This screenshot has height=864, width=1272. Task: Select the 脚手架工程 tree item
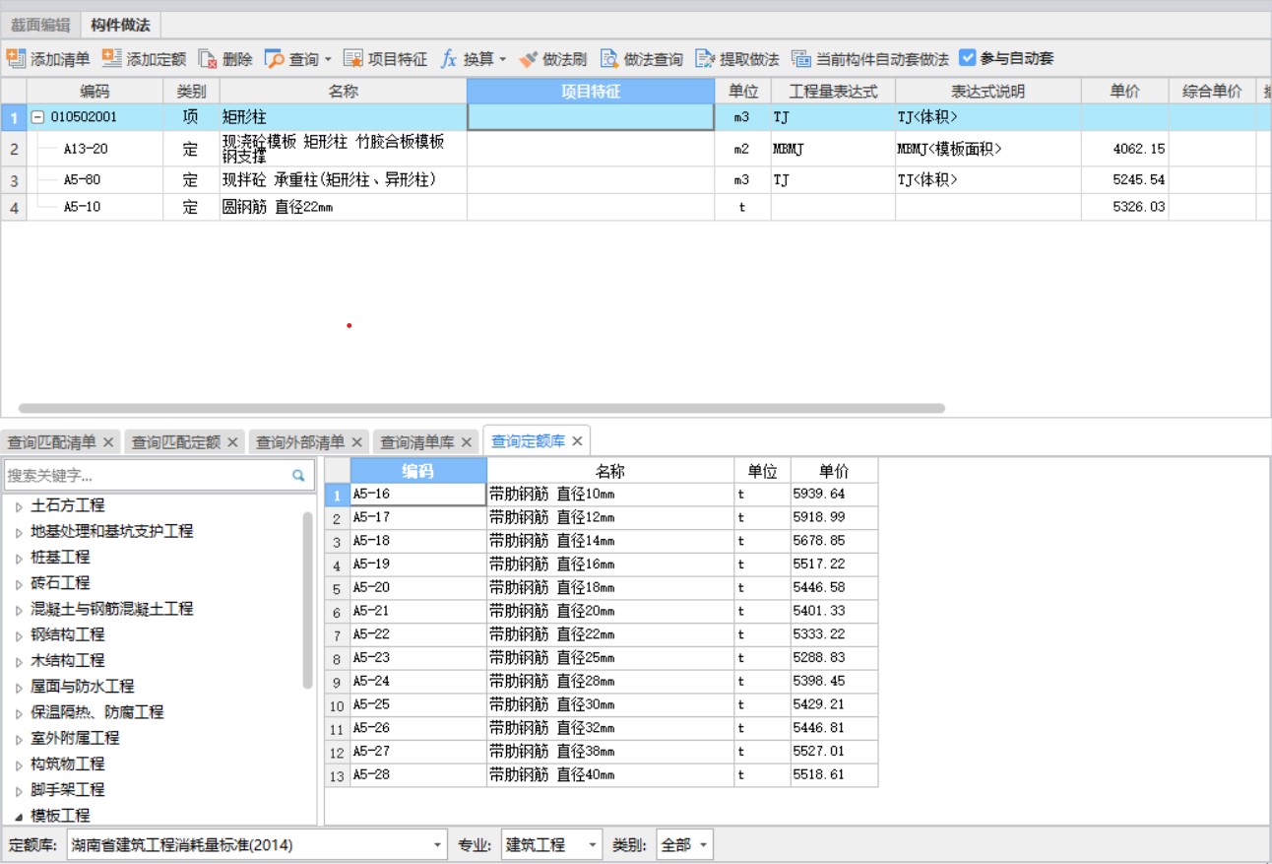point(68,789)
